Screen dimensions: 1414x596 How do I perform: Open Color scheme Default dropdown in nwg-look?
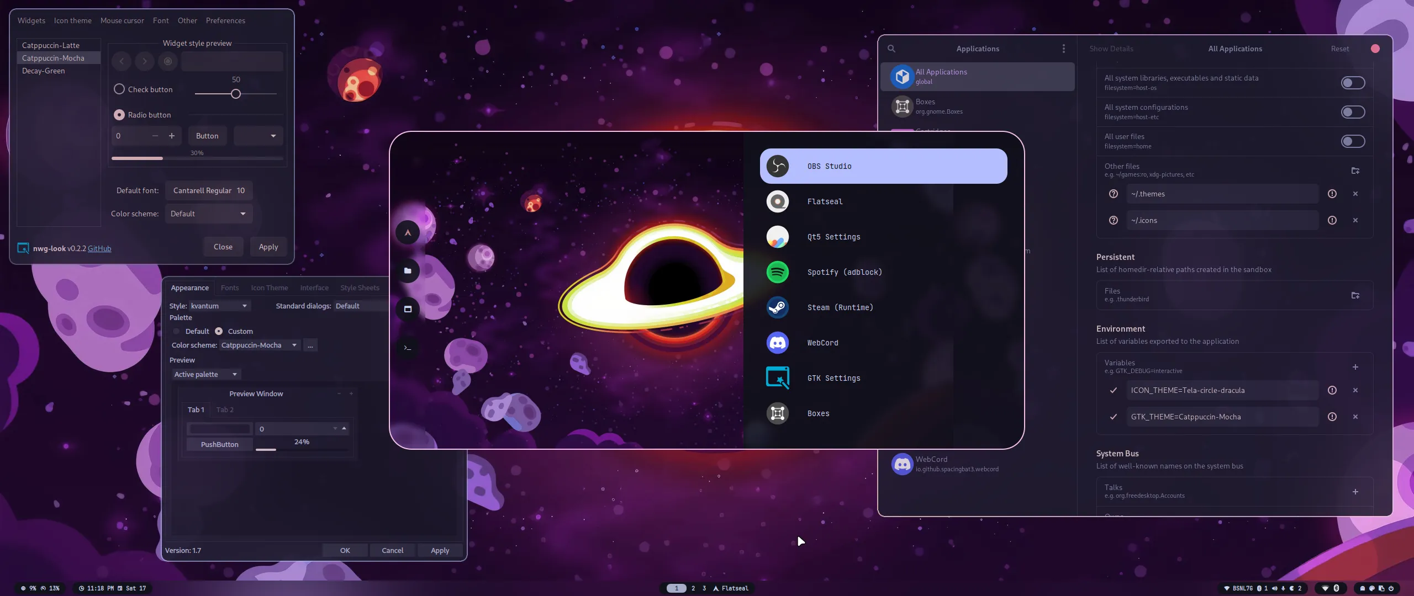tap(208, 214)
